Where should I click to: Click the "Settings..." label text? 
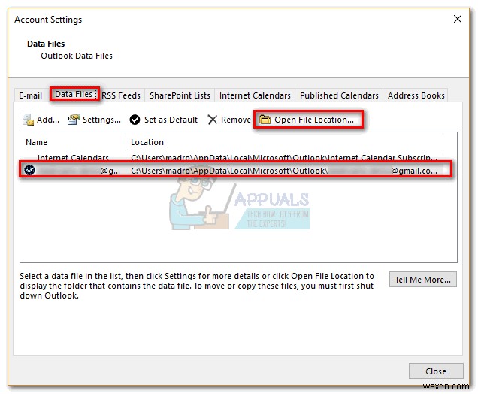101,120
